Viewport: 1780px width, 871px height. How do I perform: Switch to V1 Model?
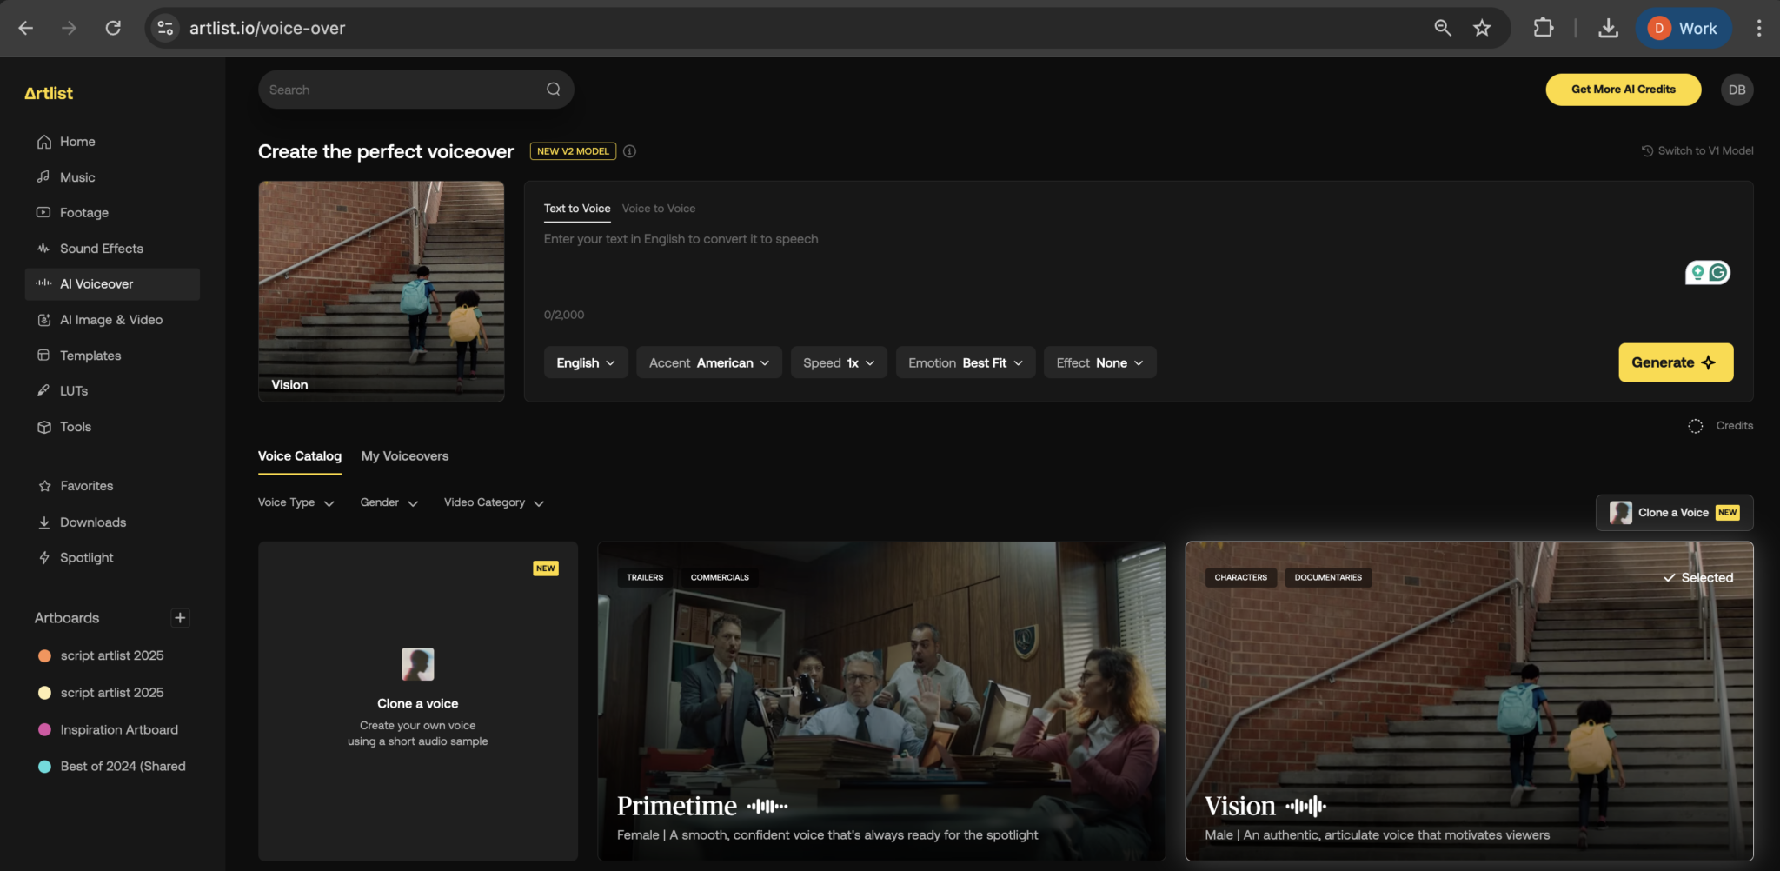pyautogui.click(x=1697, y=151)
